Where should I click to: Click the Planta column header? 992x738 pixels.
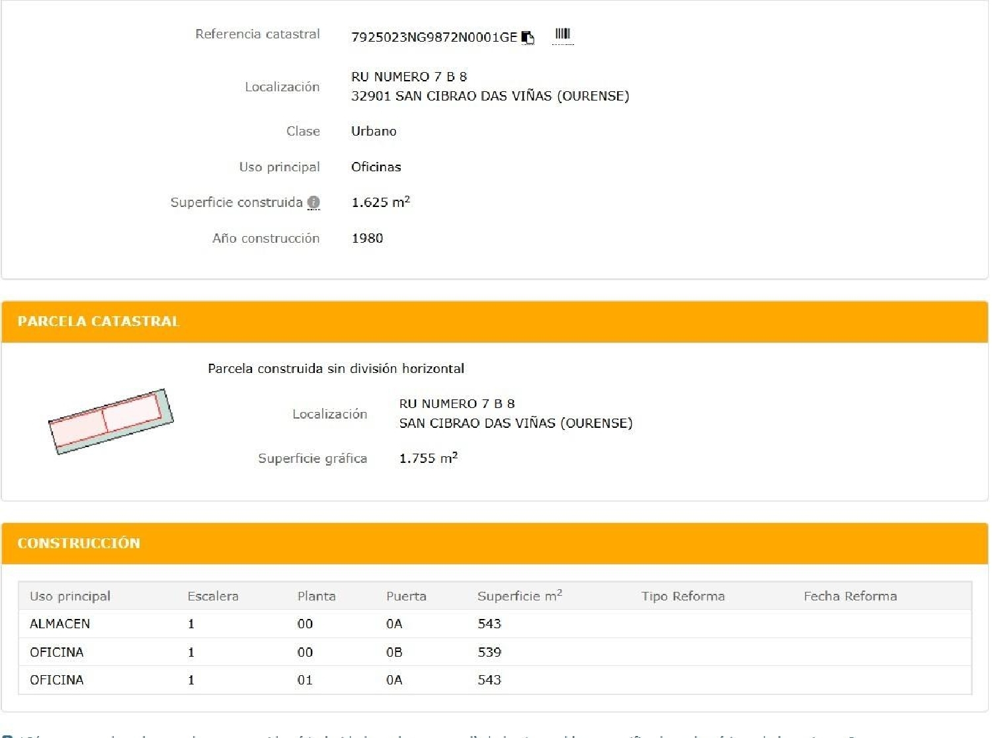tap(316, 596)
